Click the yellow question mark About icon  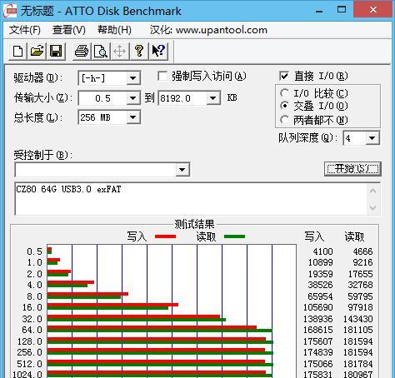point(139,51)
